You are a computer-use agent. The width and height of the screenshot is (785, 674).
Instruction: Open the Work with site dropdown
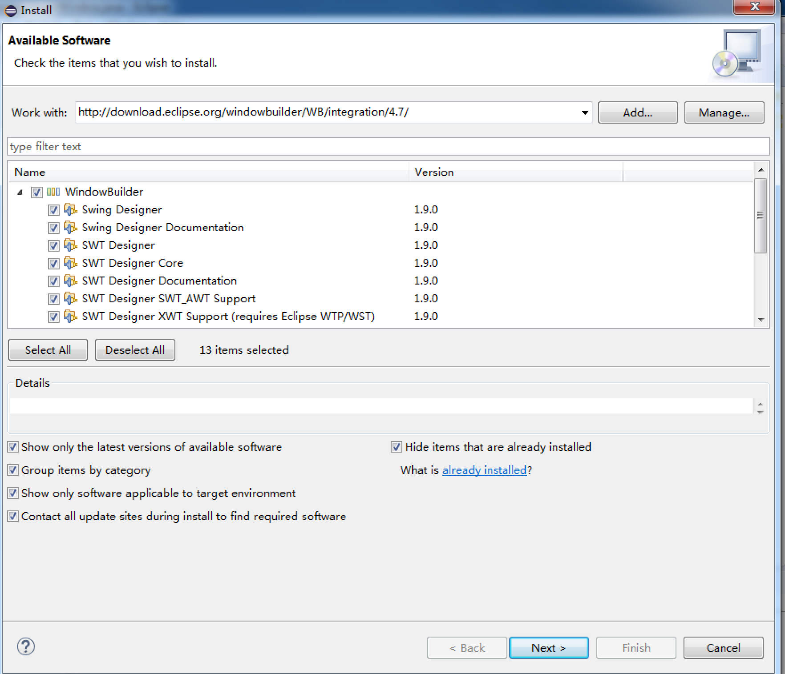[585, 112]
